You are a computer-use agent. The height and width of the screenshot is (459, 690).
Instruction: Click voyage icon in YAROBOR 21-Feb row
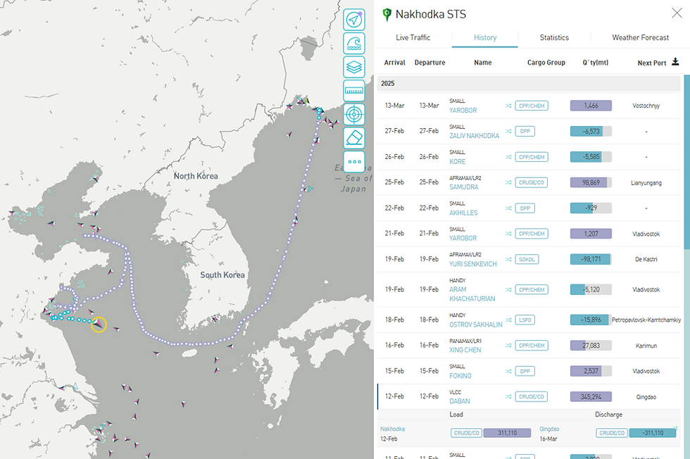[x=508, y=234]
